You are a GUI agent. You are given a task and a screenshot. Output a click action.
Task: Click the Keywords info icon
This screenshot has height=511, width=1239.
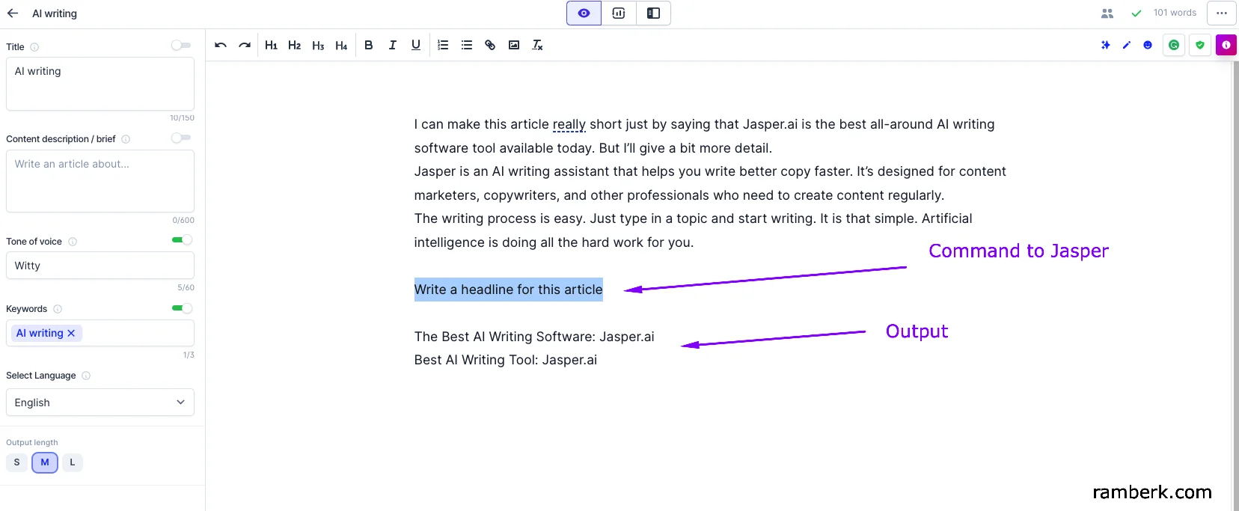coord(58,309)
